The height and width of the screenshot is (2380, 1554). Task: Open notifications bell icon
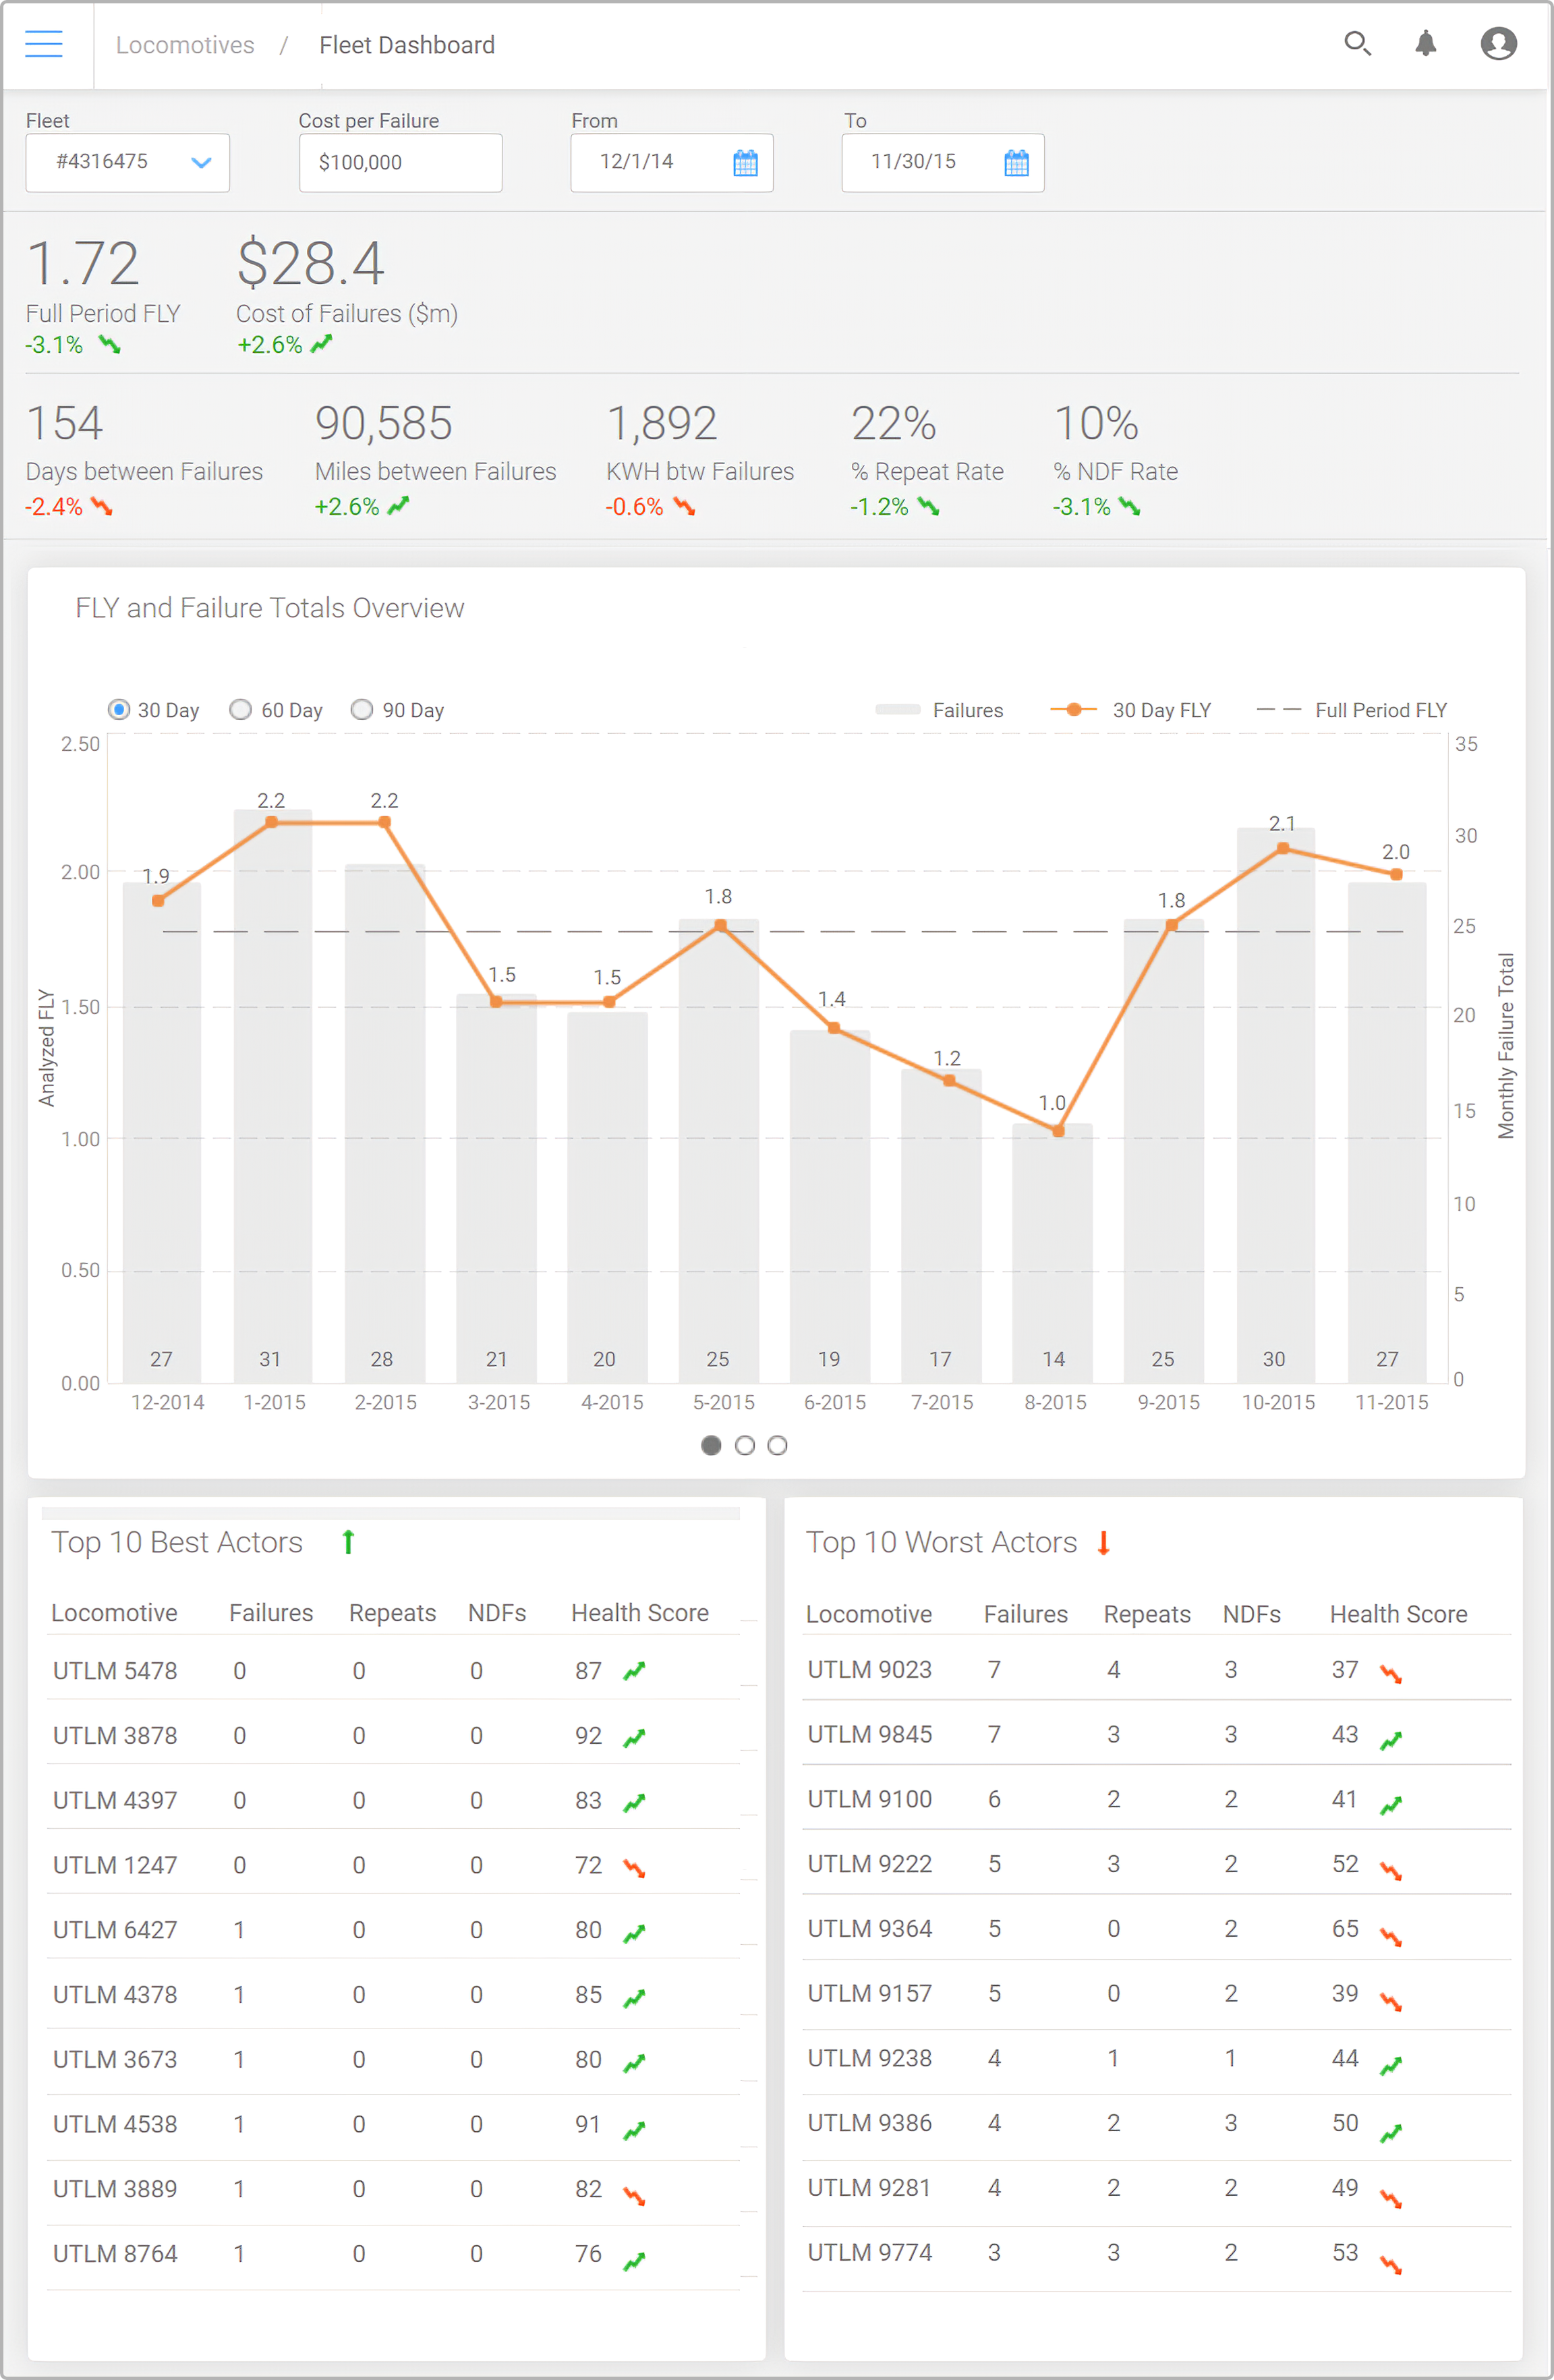[1425, 43]
